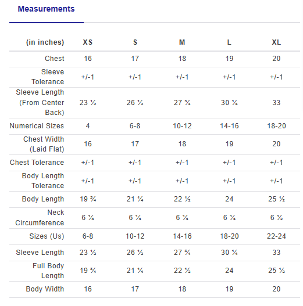Select the Chest Tolerance row label

coord(37,163)
